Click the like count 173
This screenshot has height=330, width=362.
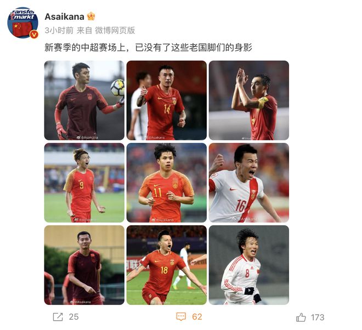click(x=318, y=317)
